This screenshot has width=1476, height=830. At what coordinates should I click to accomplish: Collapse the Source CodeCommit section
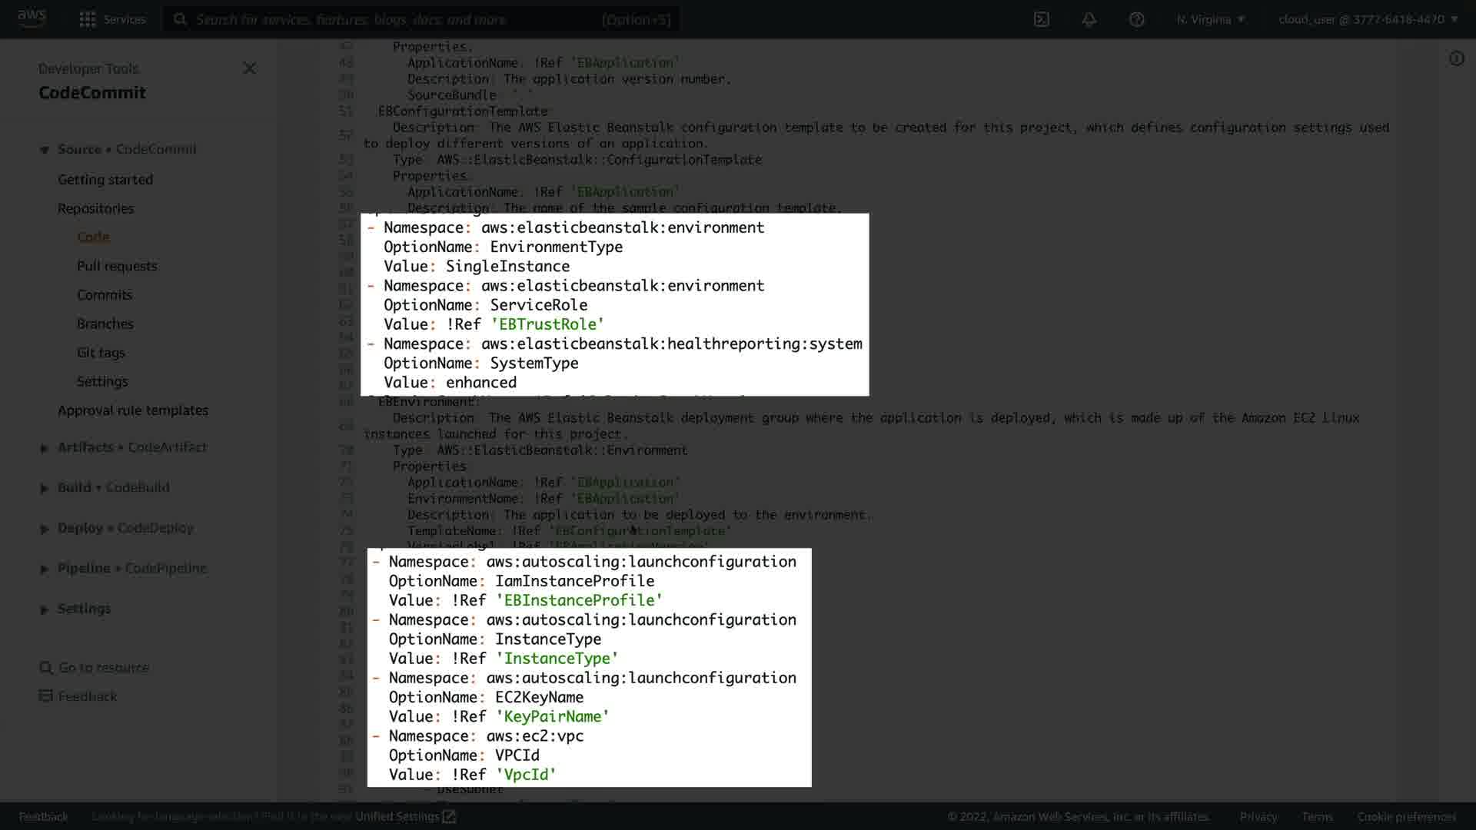coord(45,150)
